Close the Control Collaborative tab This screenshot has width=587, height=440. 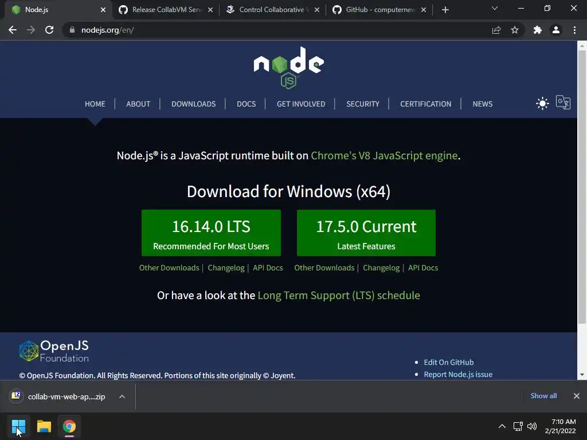(317, 10)
